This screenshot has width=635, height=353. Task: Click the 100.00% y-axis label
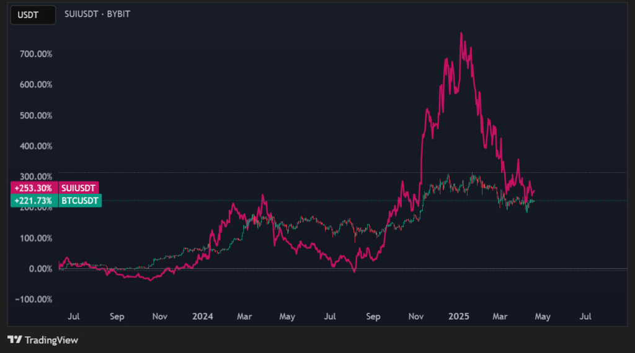(x=35, y=238)
